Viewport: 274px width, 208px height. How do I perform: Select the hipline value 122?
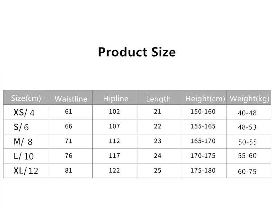(x=114, y=170)
